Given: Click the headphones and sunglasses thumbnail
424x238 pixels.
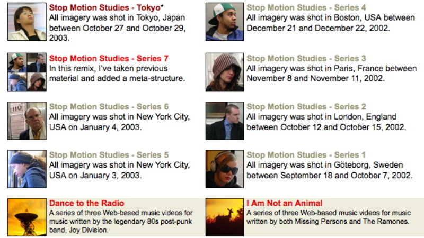Looking at the screenshot, I should (x=224, y=169).
